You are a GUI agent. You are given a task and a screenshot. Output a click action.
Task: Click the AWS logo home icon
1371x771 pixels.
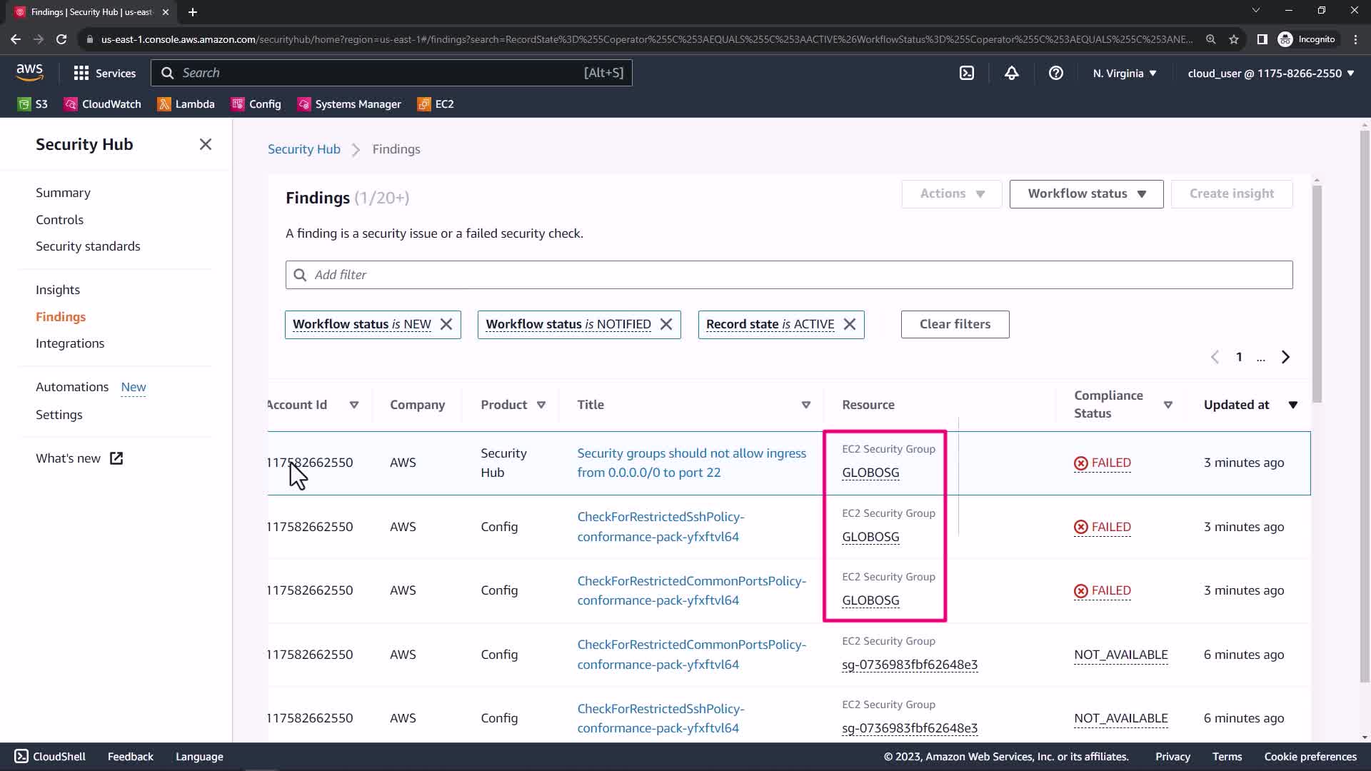tap(29, 72)
